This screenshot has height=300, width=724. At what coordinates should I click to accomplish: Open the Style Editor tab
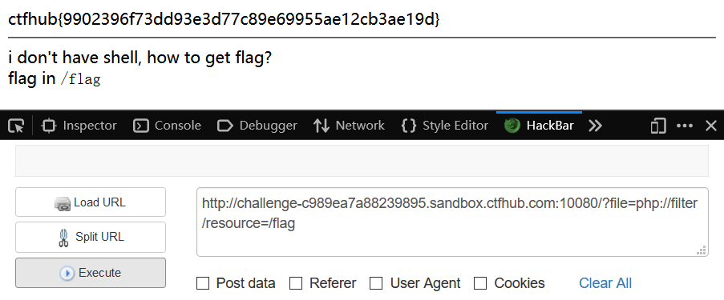[445, 126]
